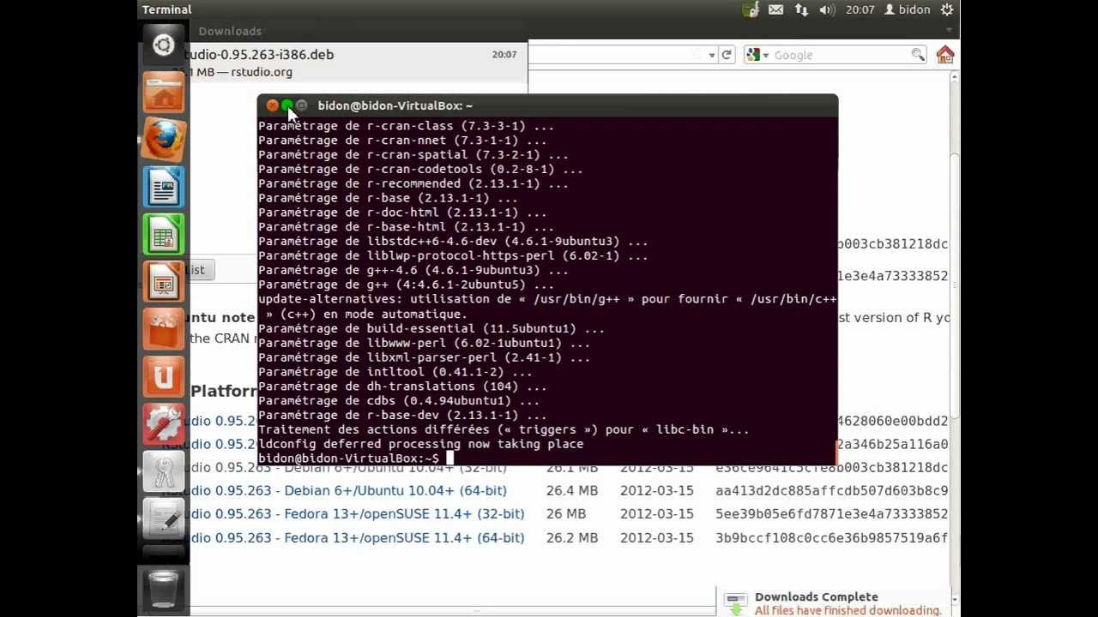Maximize the terminal window
Viewport: 1098px width, 617px height.
(x=302, y=105)
